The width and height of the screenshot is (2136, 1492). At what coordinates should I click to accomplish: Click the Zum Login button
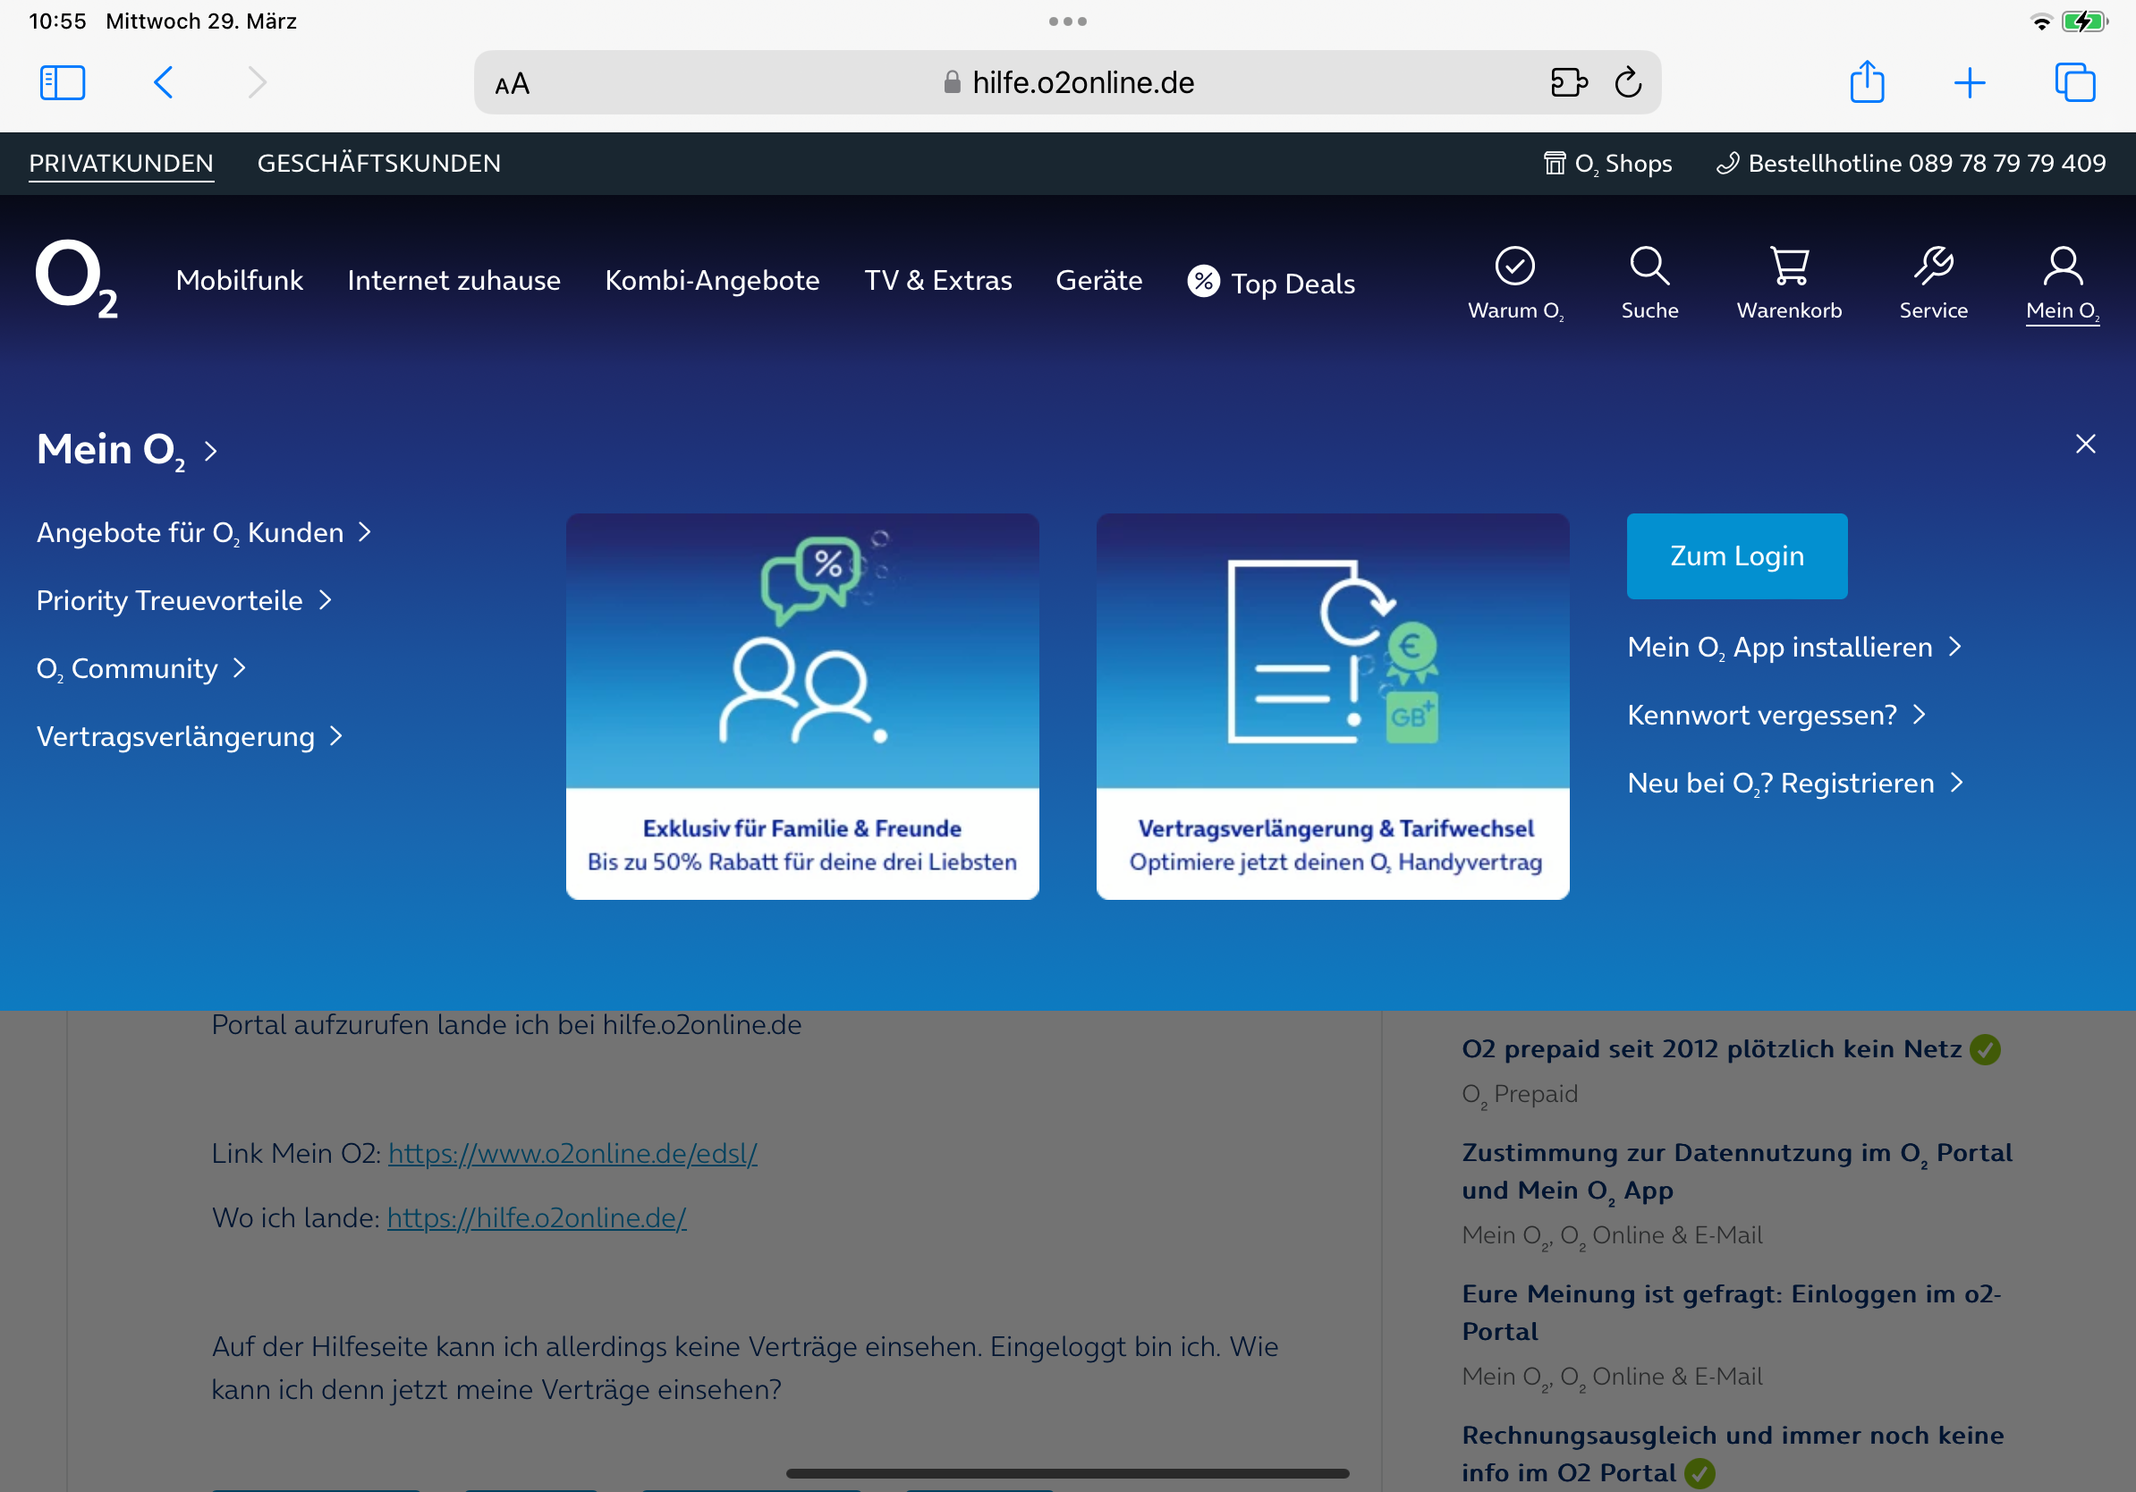[x=1737, y=556]
